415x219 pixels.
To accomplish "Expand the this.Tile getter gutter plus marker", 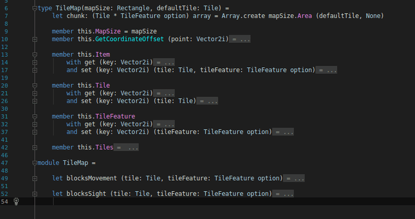I will pyautogui.click(x=34, y=93).
